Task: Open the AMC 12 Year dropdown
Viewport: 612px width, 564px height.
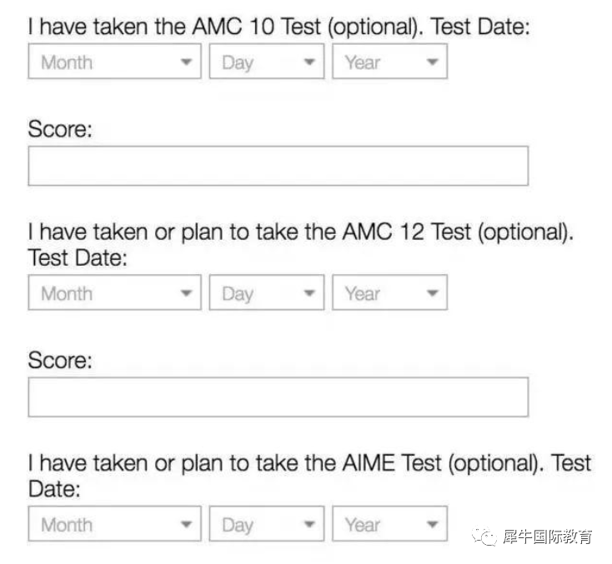Action: click(x=389, y=292)
